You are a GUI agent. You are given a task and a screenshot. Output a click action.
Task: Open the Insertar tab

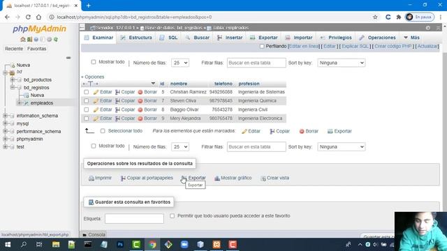click(x=230, y=38)
